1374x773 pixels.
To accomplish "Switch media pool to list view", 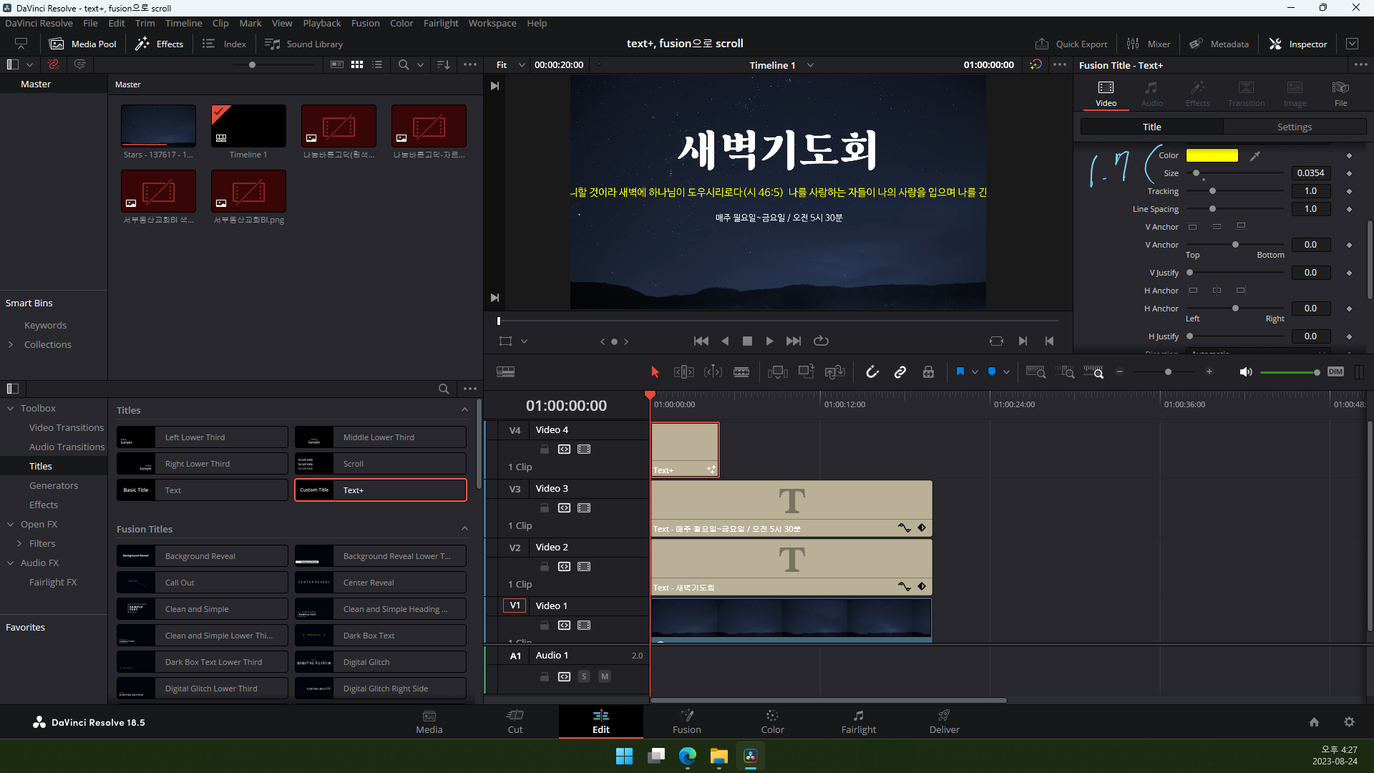I will click(x=377, y=64).
